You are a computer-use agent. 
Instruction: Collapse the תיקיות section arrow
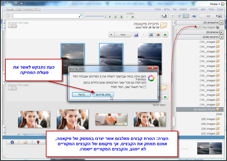click(x=221, y=37)
